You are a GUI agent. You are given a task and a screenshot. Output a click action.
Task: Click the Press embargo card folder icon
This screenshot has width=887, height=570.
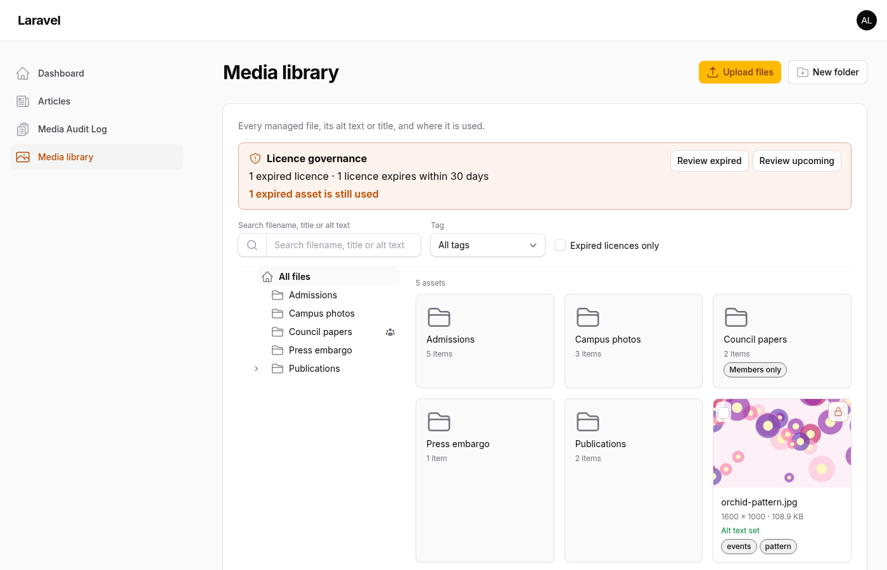tap(439, 422)
